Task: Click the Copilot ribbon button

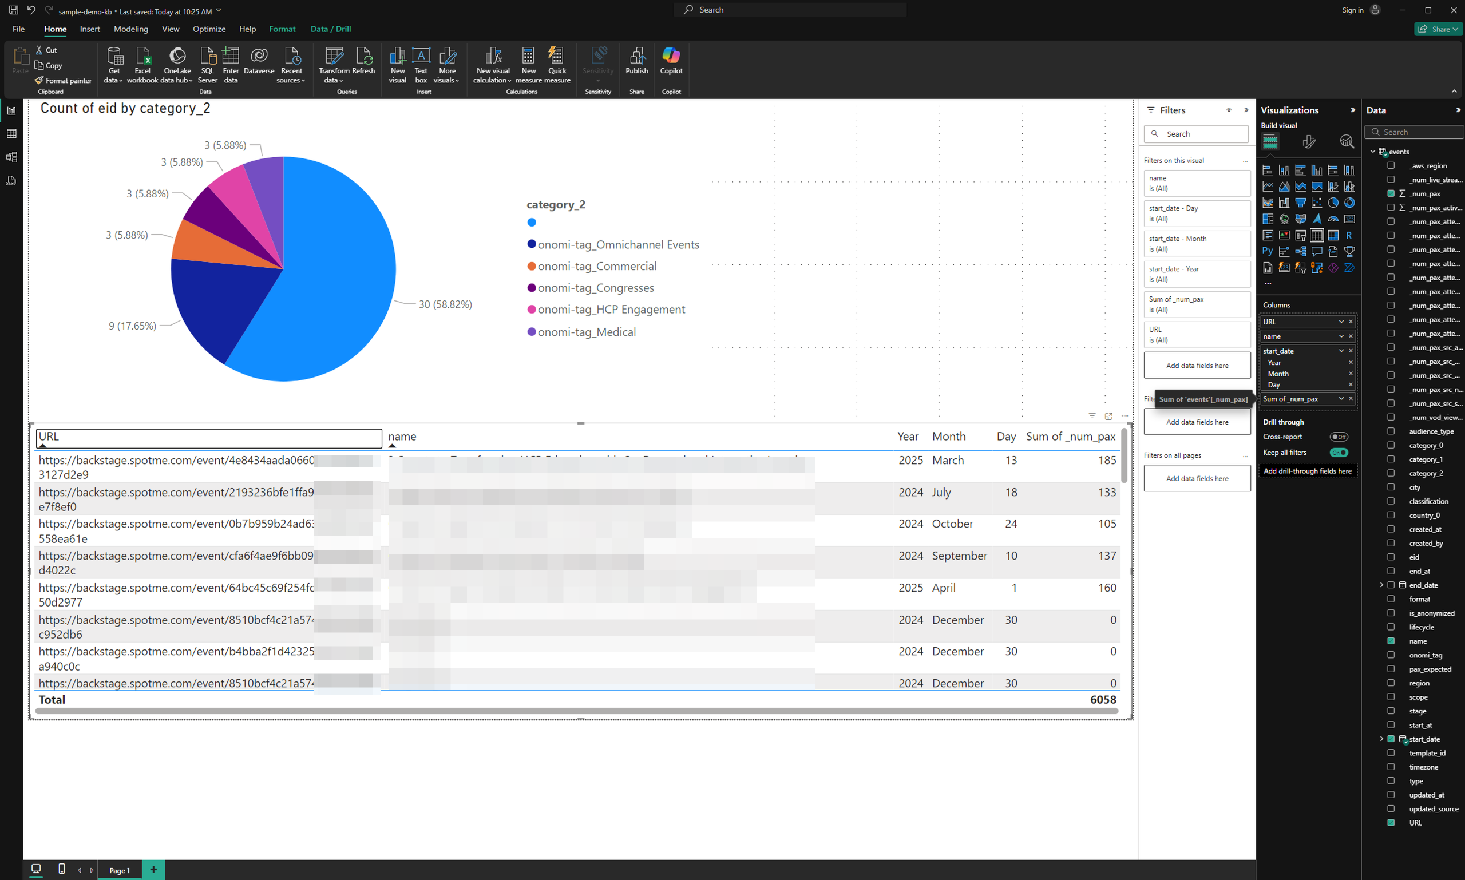Action: click(x=671, y=61)
